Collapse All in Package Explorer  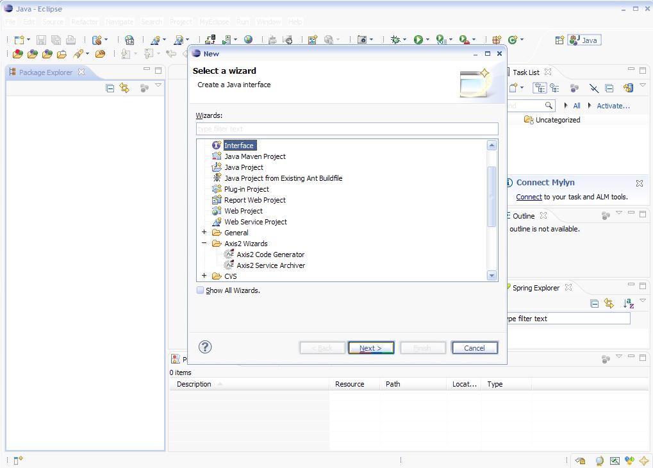coord(110,88)
